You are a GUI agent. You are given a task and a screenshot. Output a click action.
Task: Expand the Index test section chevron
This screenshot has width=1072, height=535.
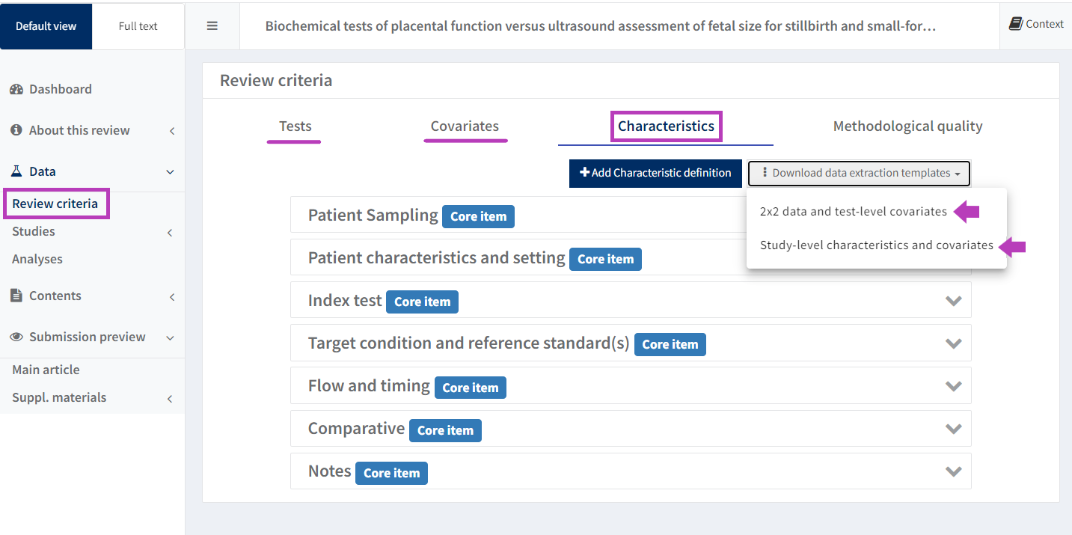click(x=953, y=301)
